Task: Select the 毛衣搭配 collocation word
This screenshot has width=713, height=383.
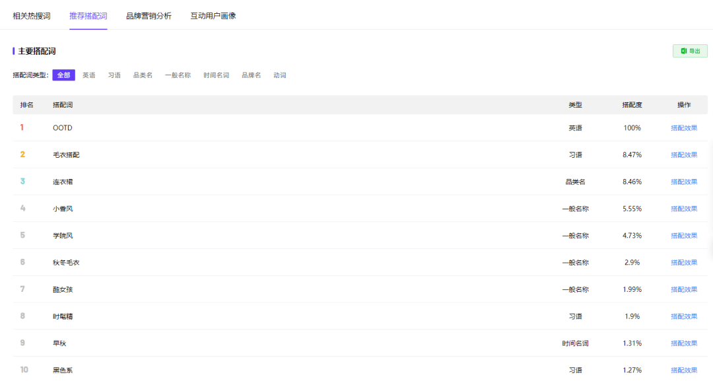Action: pyautogui.click(x=66, y=155)
